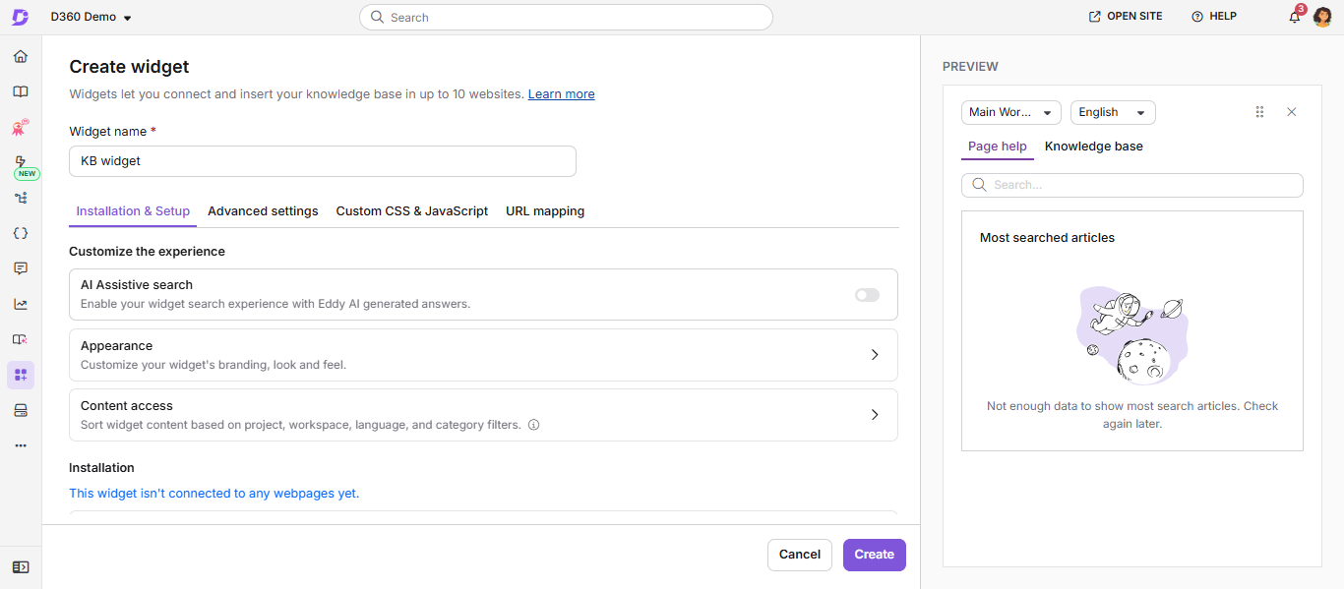Click the 'Customize the experience' heading
This screenshot has width=1344, height=589.
[147, 252]
